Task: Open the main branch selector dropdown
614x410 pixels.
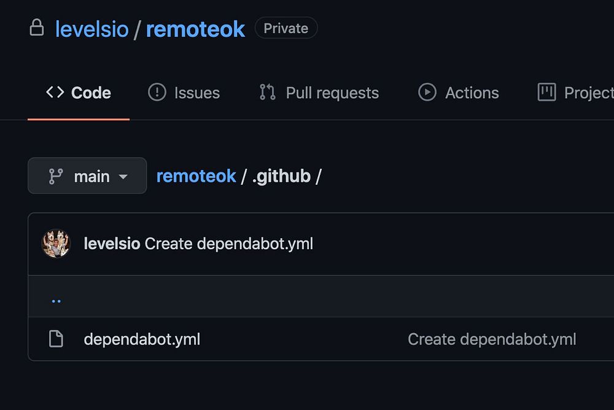Action: tap(87, 176)
